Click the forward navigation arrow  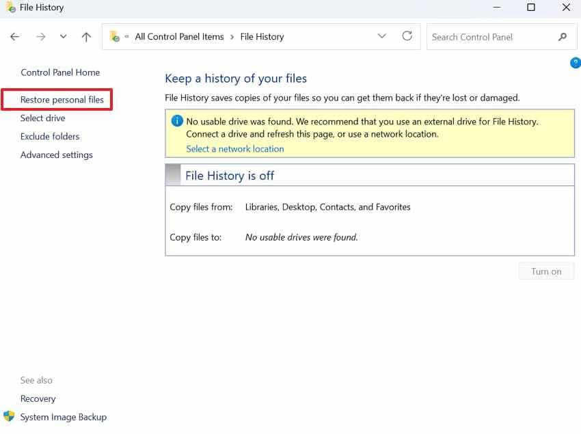41,37
